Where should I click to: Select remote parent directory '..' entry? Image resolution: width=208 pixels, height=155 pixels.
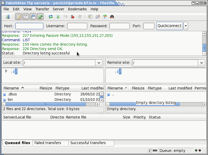pos(156,95)
